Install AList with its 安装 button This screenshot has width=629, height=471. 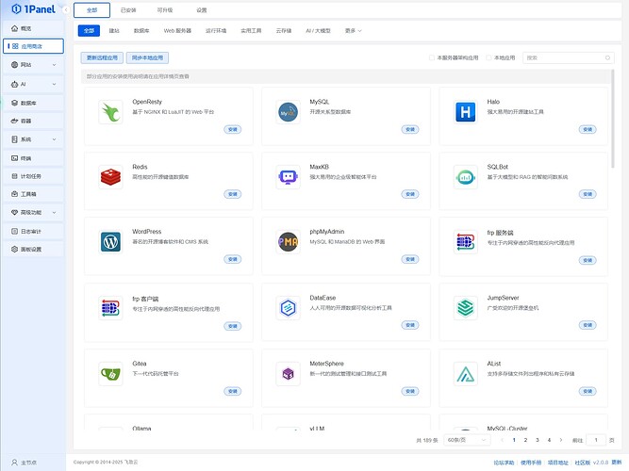click(x=588, y=391)
